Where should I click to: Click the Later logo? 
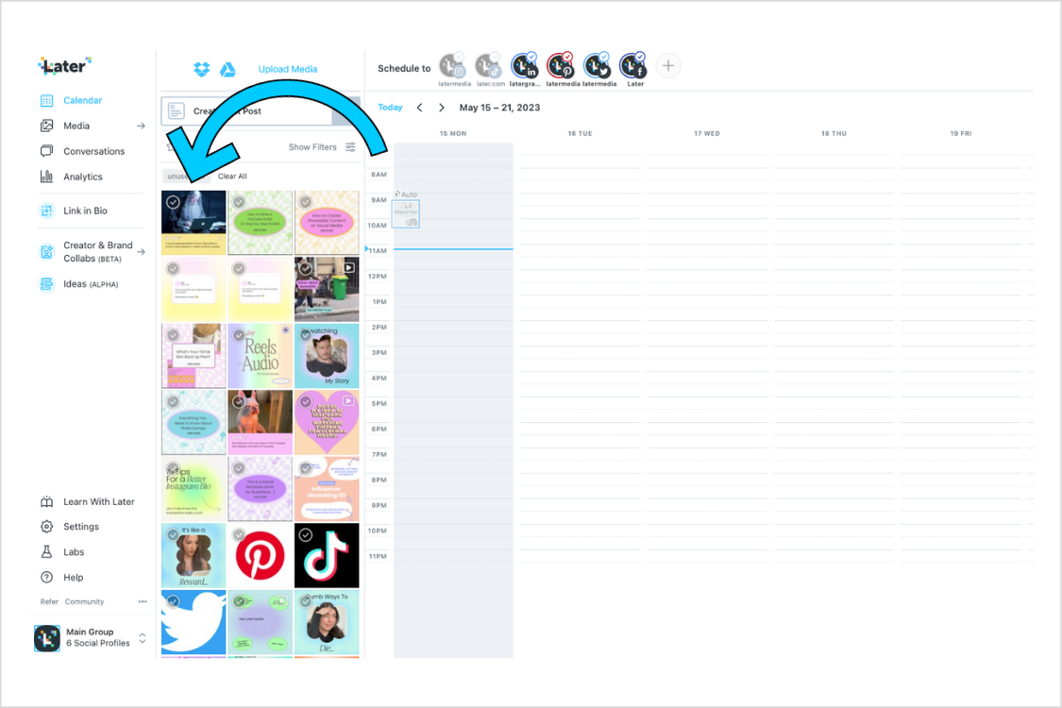point(65,66)
